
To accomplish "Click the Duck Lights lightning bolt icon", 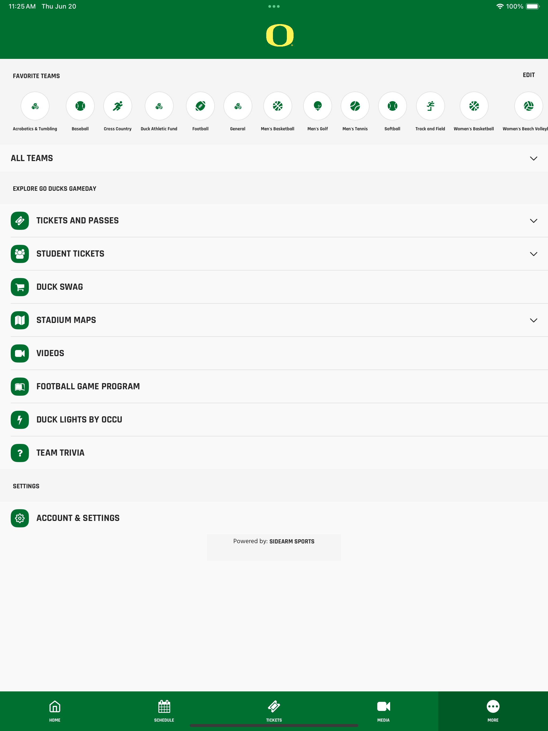I will 20,420.
